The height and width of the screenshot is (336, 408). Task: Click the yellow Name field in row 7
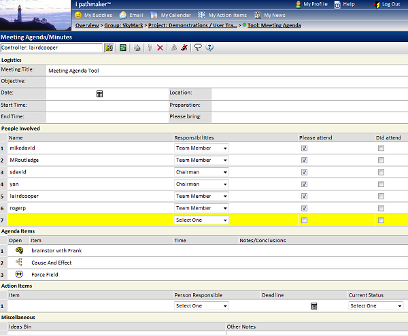(x=90, y=220)
